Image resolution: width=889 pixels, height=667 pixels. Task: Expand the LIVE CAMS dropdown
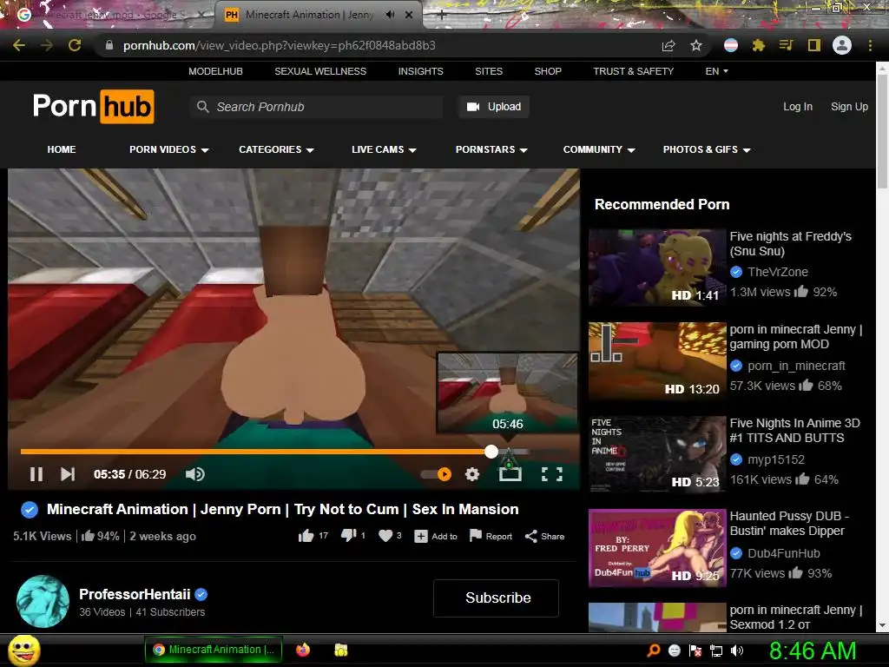[384, 149]
